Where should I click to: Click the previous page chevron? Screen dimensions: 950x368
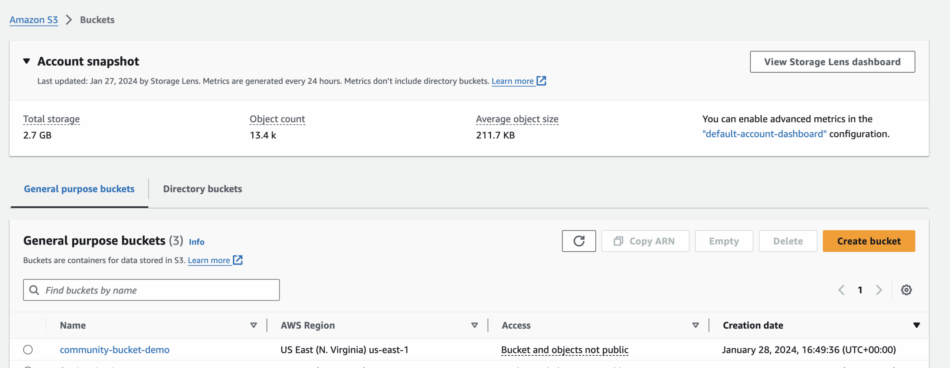(x=841, y=290)
